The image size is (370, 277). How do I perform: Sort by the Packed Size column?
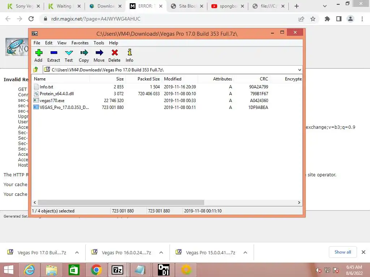pos(143,79)
